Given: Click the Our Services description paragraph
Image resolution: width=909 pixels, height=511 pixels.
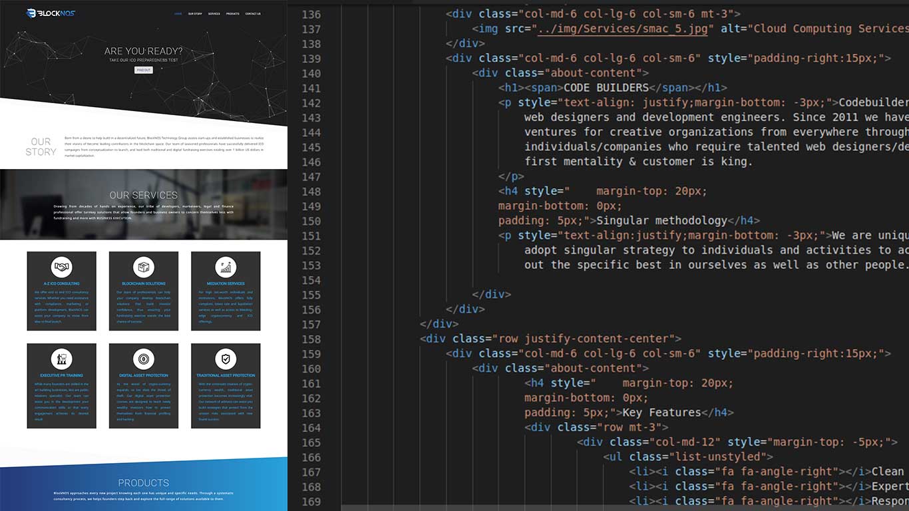Looking at the screenshot, I should [143, 212].
